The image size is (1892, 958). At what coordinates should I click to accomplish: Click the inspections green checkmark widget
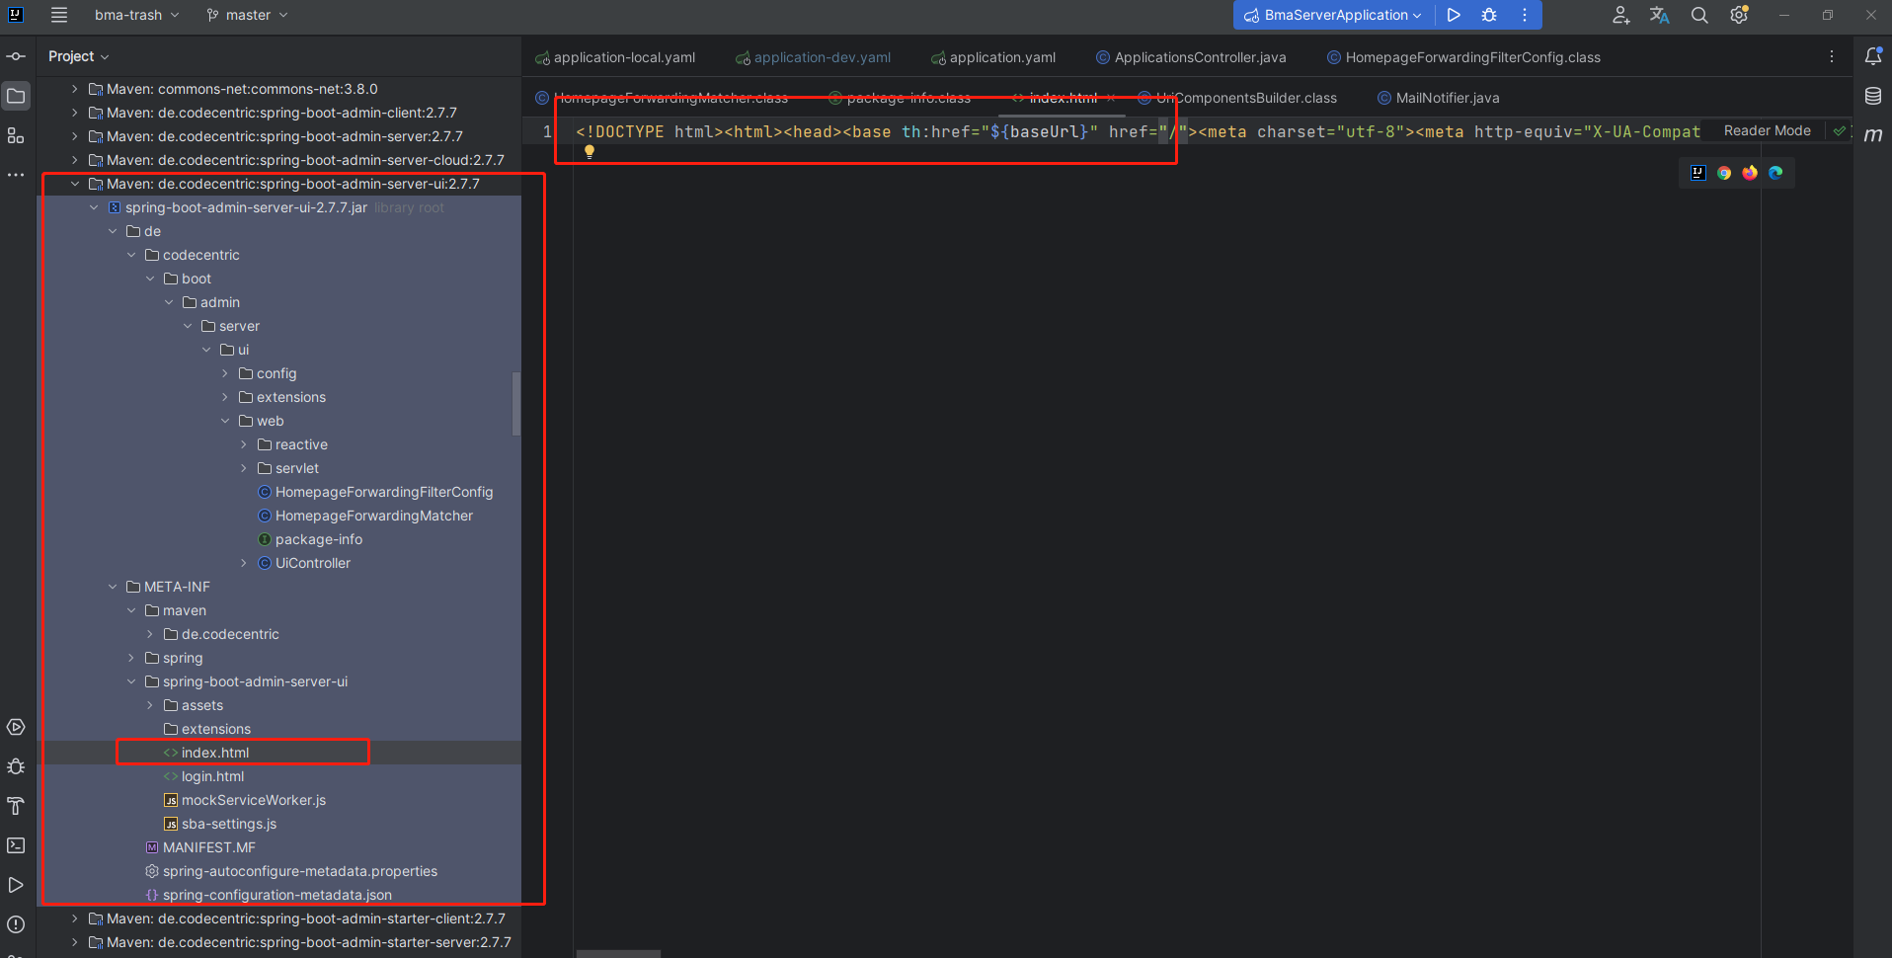(1840, 130)
